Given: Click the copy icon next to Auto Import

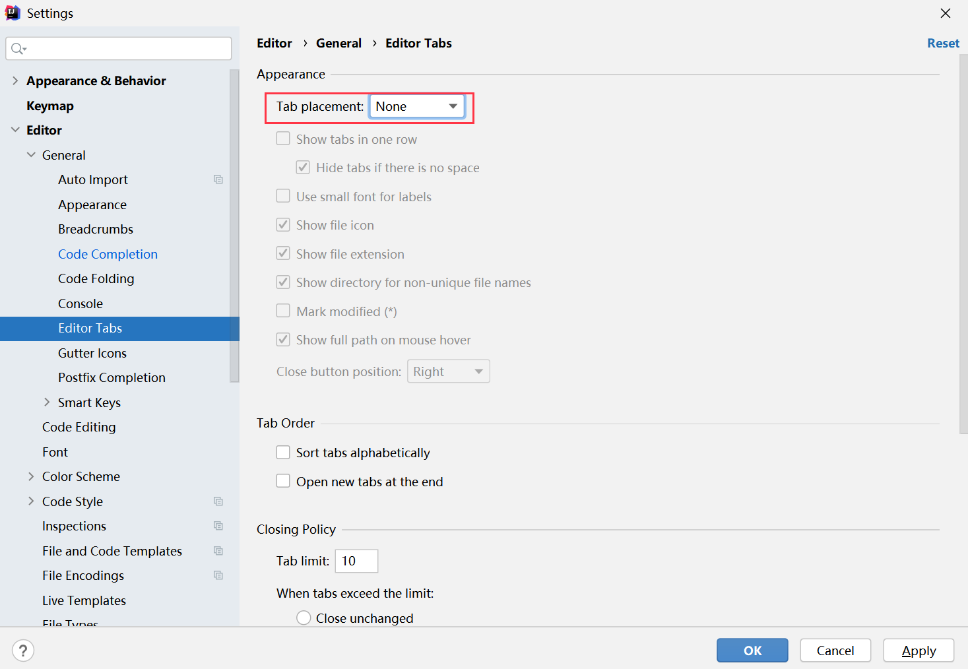Looking at the screenshot, I should coord(218,179).
